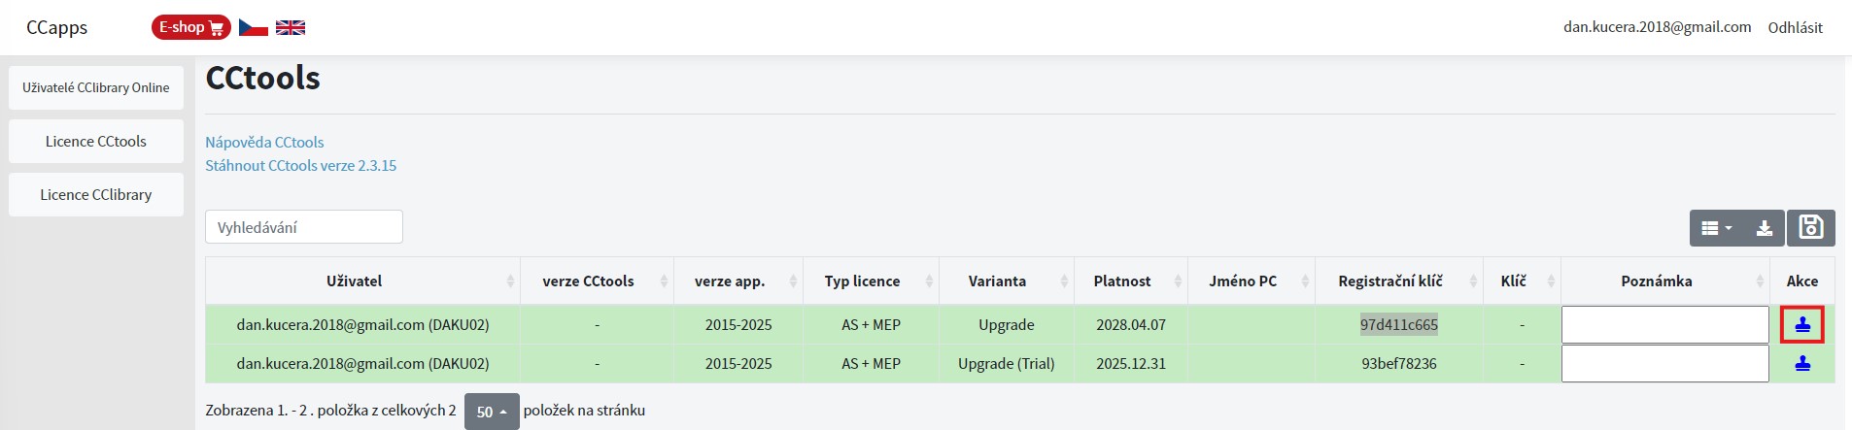
Task: Click the table export download icon
Action: (x=1765, y=228)
